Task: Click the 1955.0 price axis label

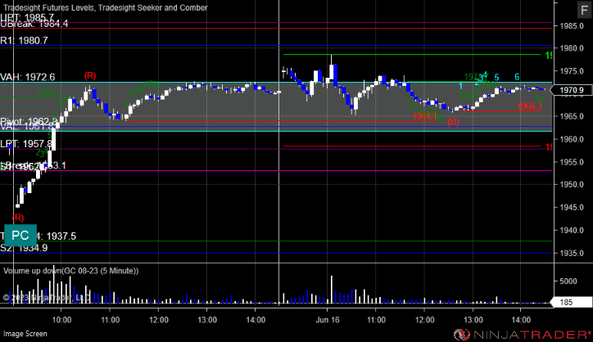Action: pyautogui.click(x=571, y=162)
